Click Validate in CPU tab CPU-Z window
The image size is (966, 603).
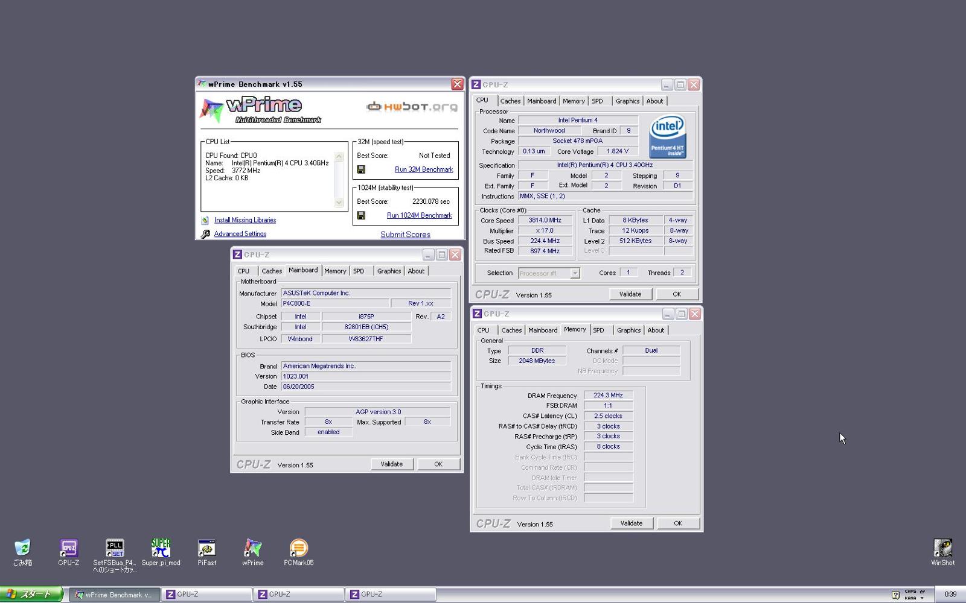point(630,294)
